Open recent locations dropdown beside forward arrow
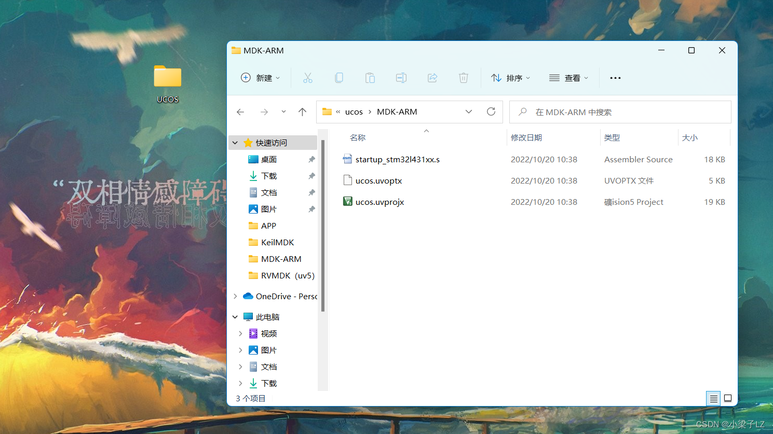The height and width of the screenshot is (434, 773). [x=283, y=112]
